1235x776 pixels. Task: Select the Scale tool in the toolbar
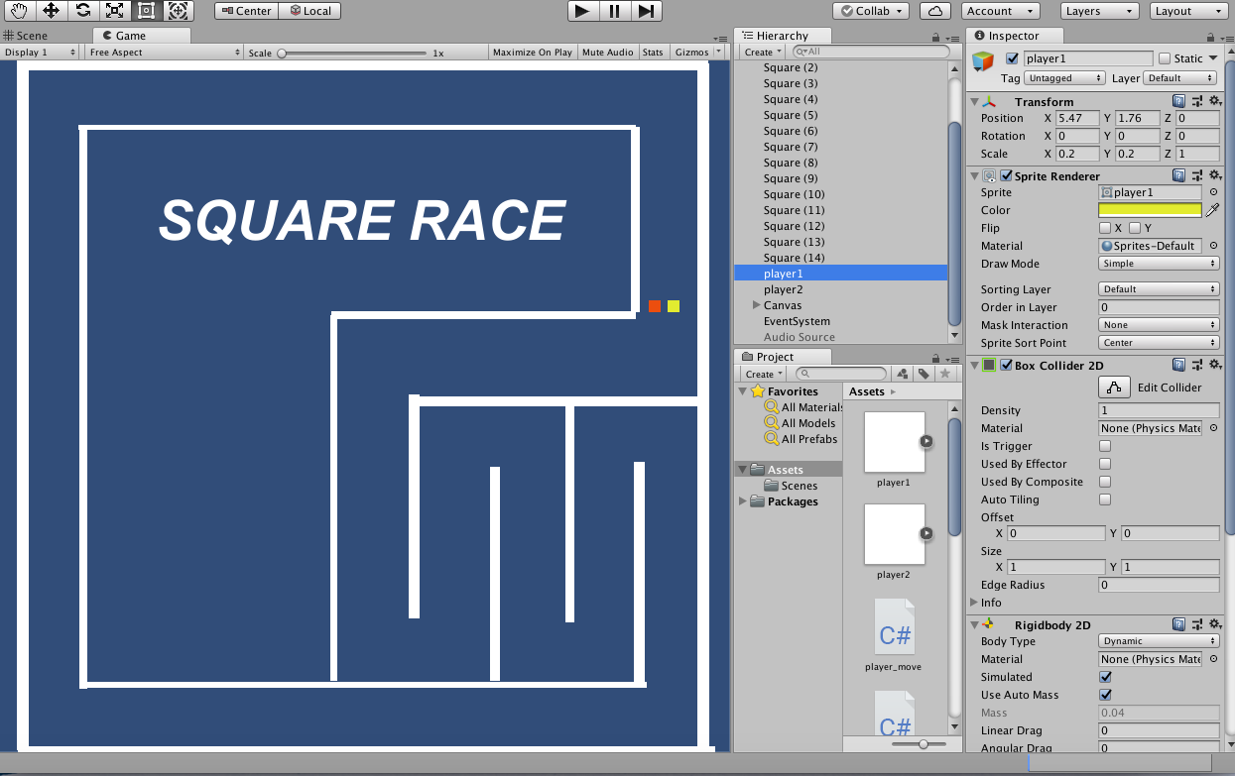114,11
